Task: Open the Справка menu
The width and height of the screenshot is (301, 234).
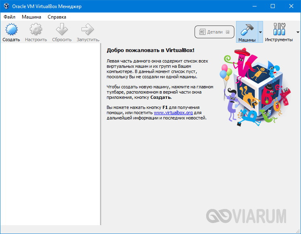Action: 57,17
